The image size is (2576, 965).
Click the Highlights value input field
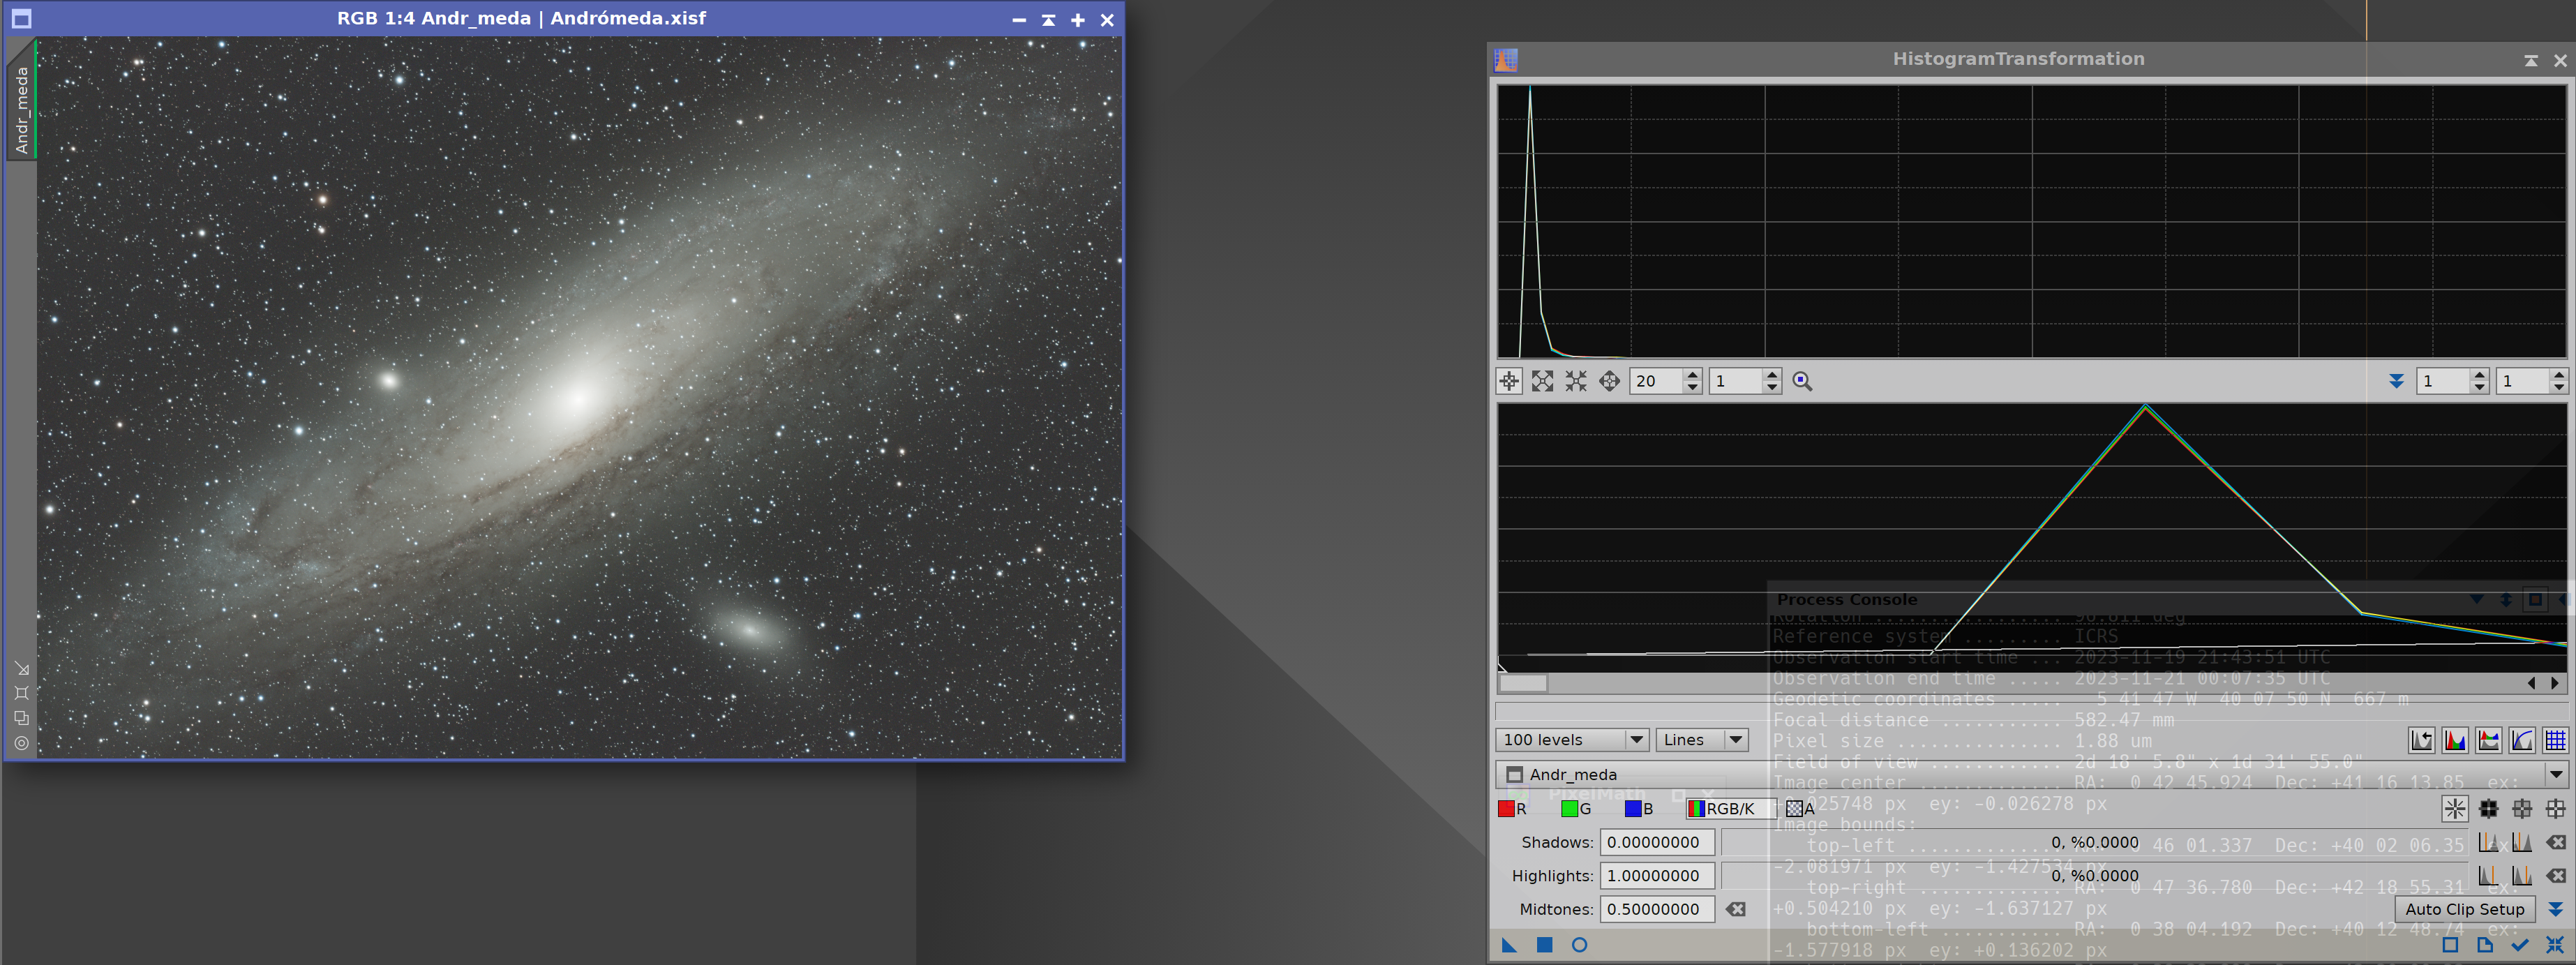coord(1656,876)
